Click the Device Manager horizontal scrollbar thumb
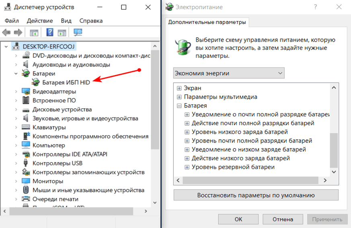 [71, 211]
